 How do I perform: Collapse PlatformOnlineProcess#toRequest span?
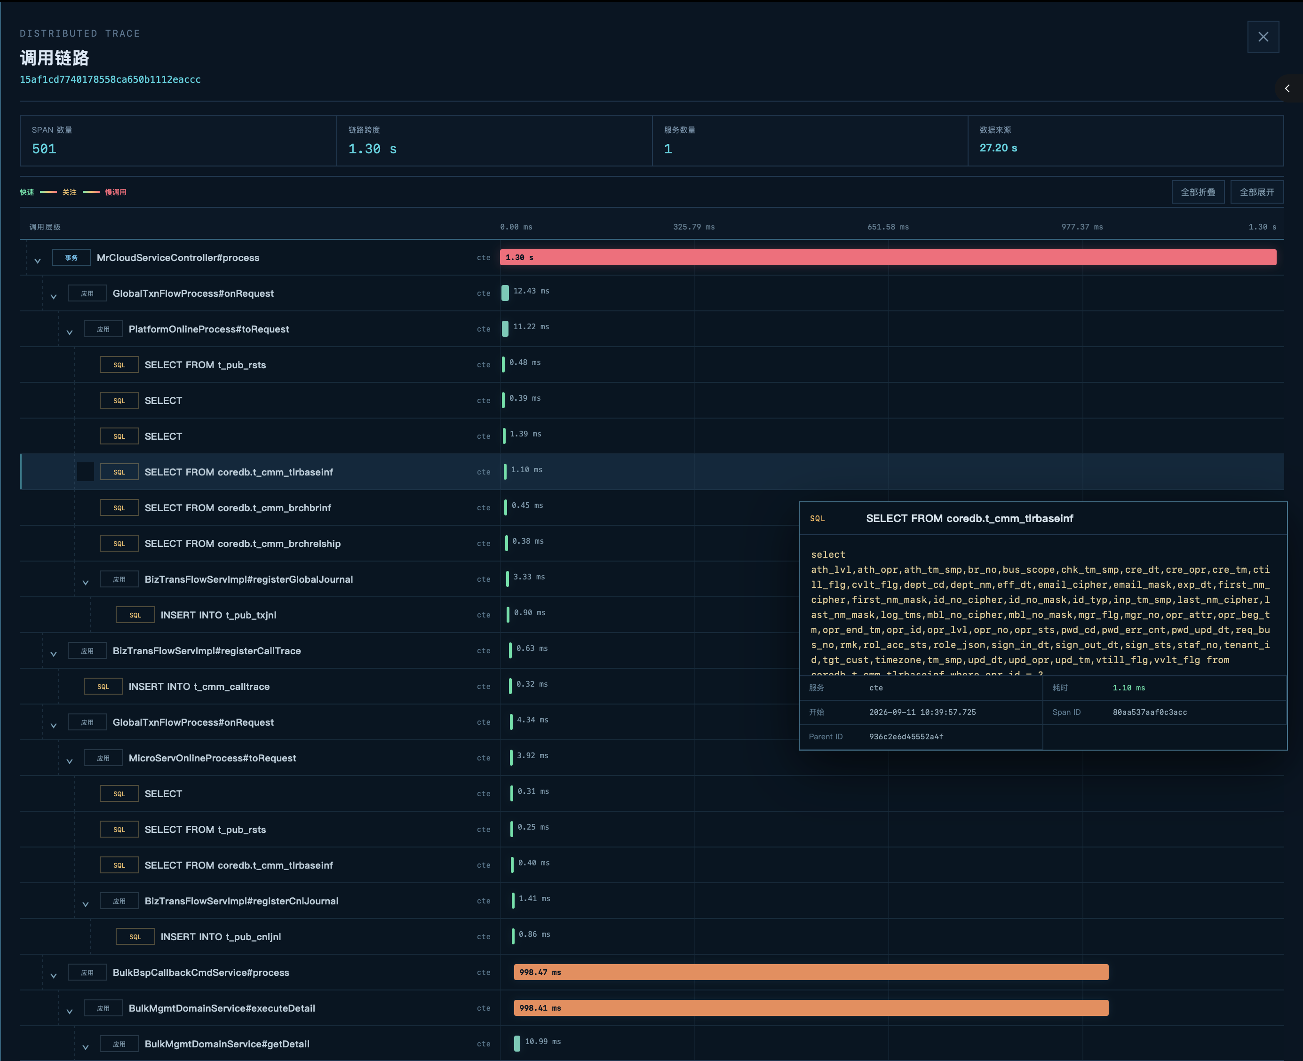70,333
